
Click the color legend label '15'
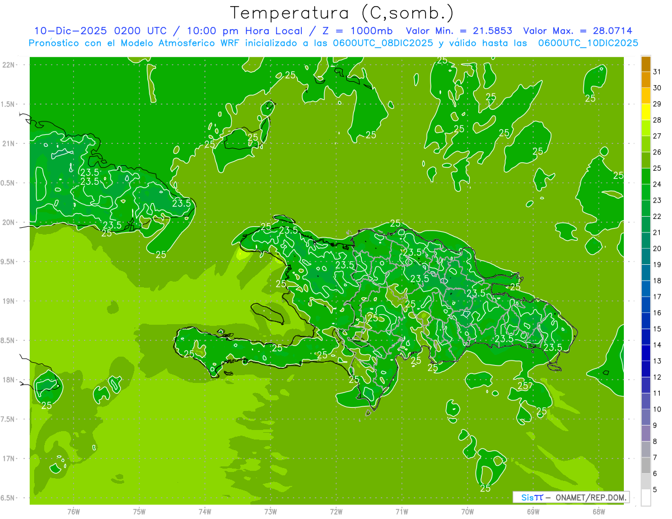pyautogui.click(x=657, y=329)
